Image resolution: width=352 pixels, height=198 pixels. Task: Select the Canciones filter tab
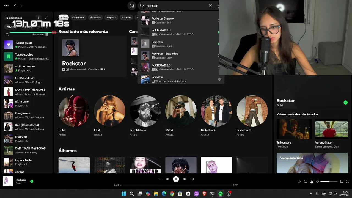point(78,17)
